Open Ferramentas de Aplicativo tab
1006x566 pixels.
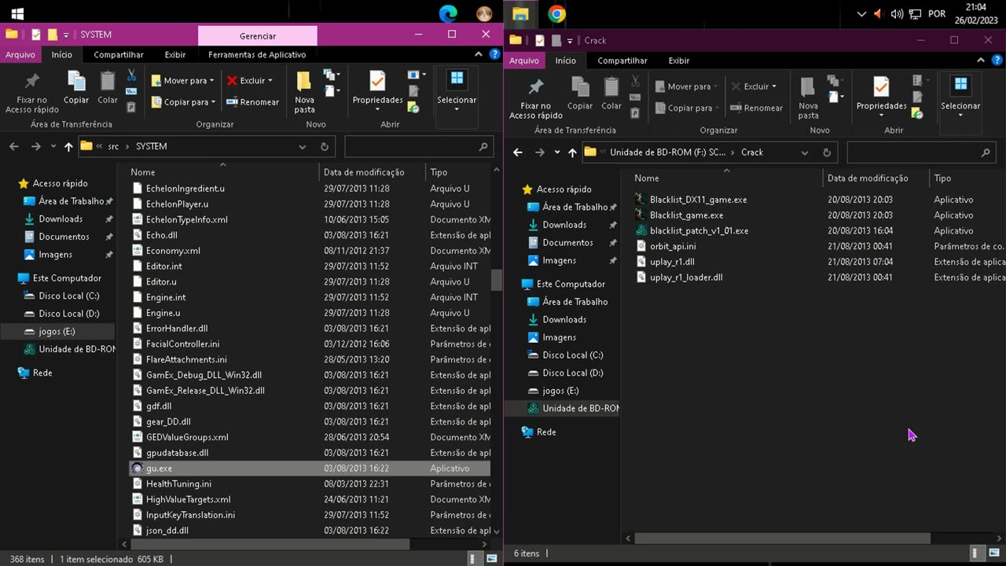(257, 54)
